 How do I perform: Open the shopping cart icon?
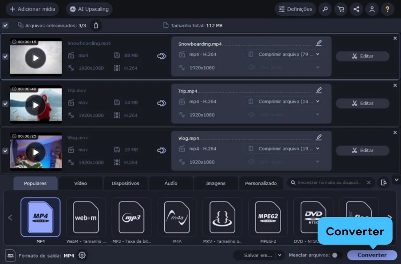click(340, 9)
